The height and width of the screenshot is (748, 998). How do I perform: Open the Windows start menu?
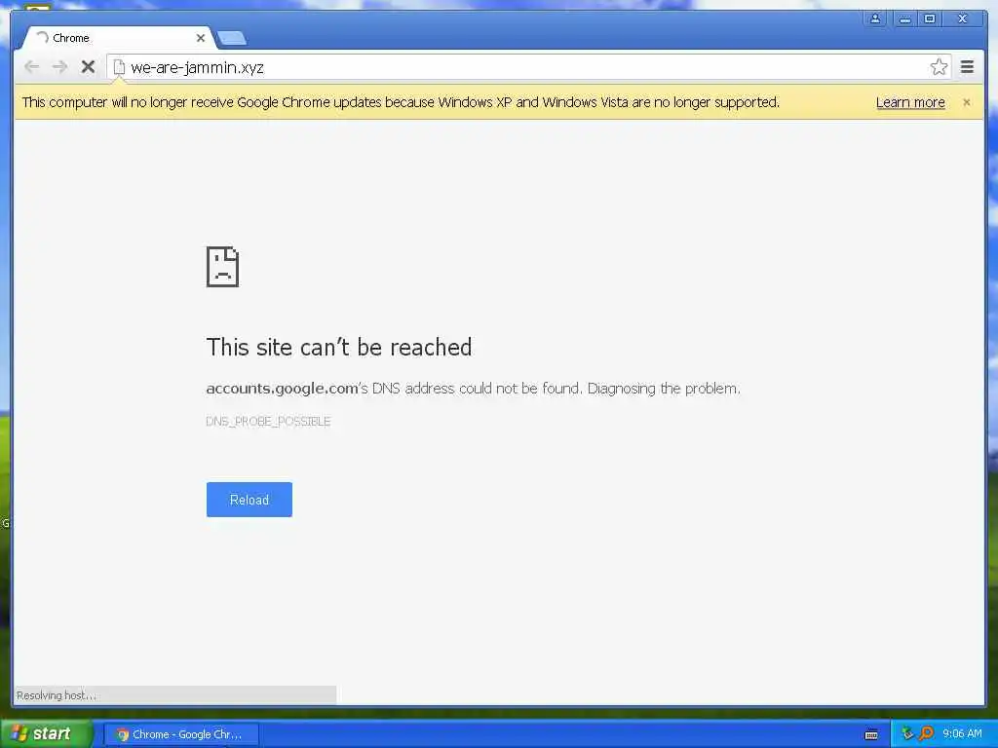click(x=46, y=733)
